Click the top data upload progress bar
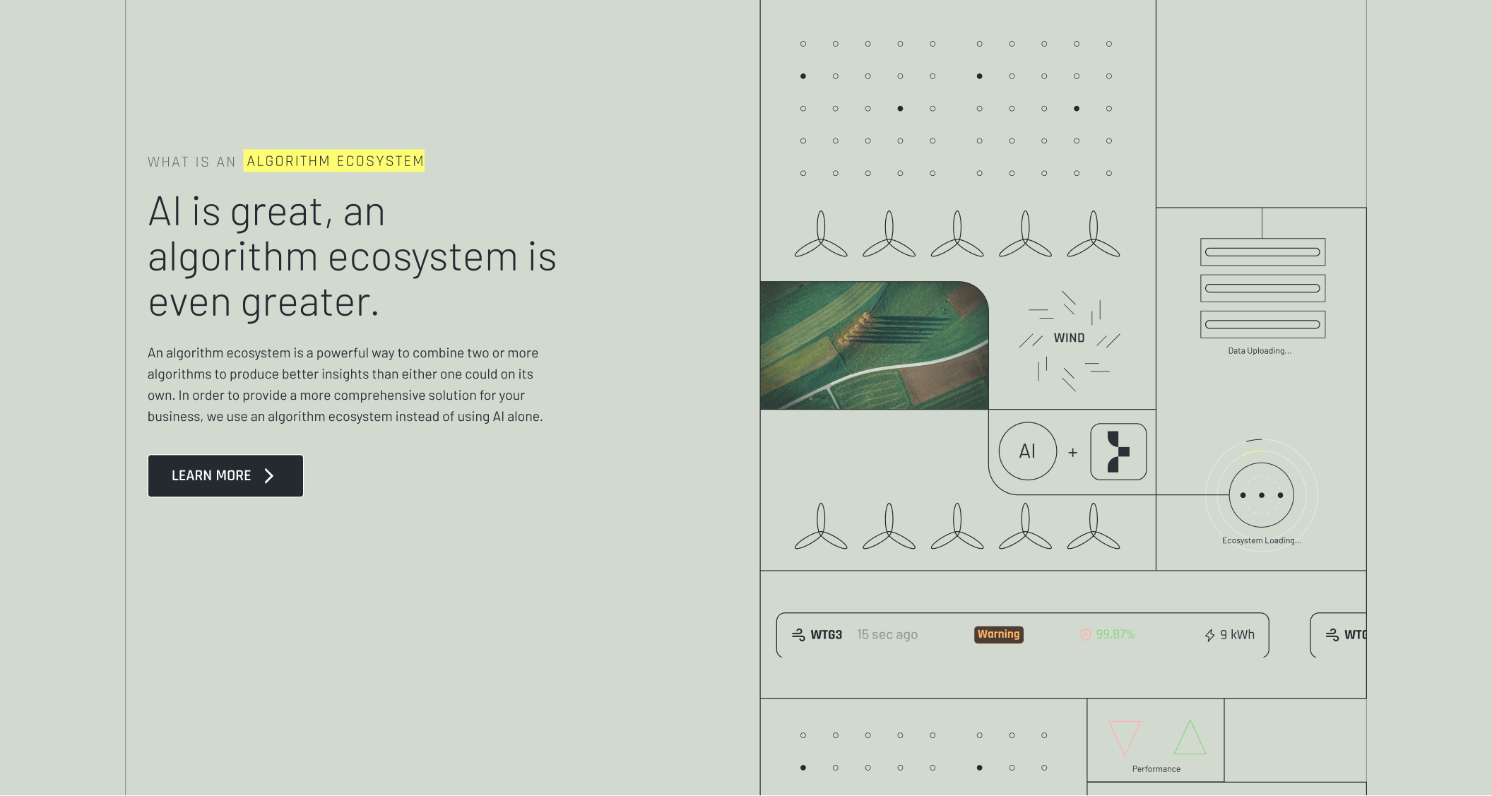 pyautogui.click(x=1262, y=252)
